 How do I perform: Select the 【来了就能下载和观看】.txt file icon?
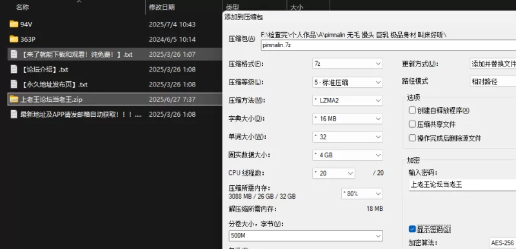pyautogui.click(x=14, y=54)
